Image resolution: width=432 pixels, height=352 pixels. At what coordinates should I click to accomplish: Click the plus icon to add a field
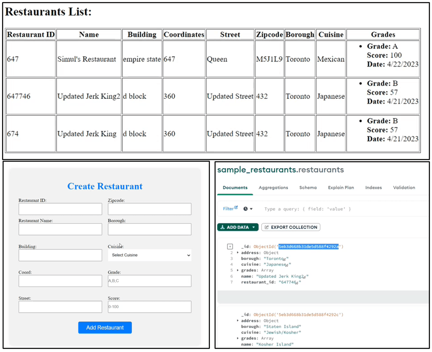(230, 247)
